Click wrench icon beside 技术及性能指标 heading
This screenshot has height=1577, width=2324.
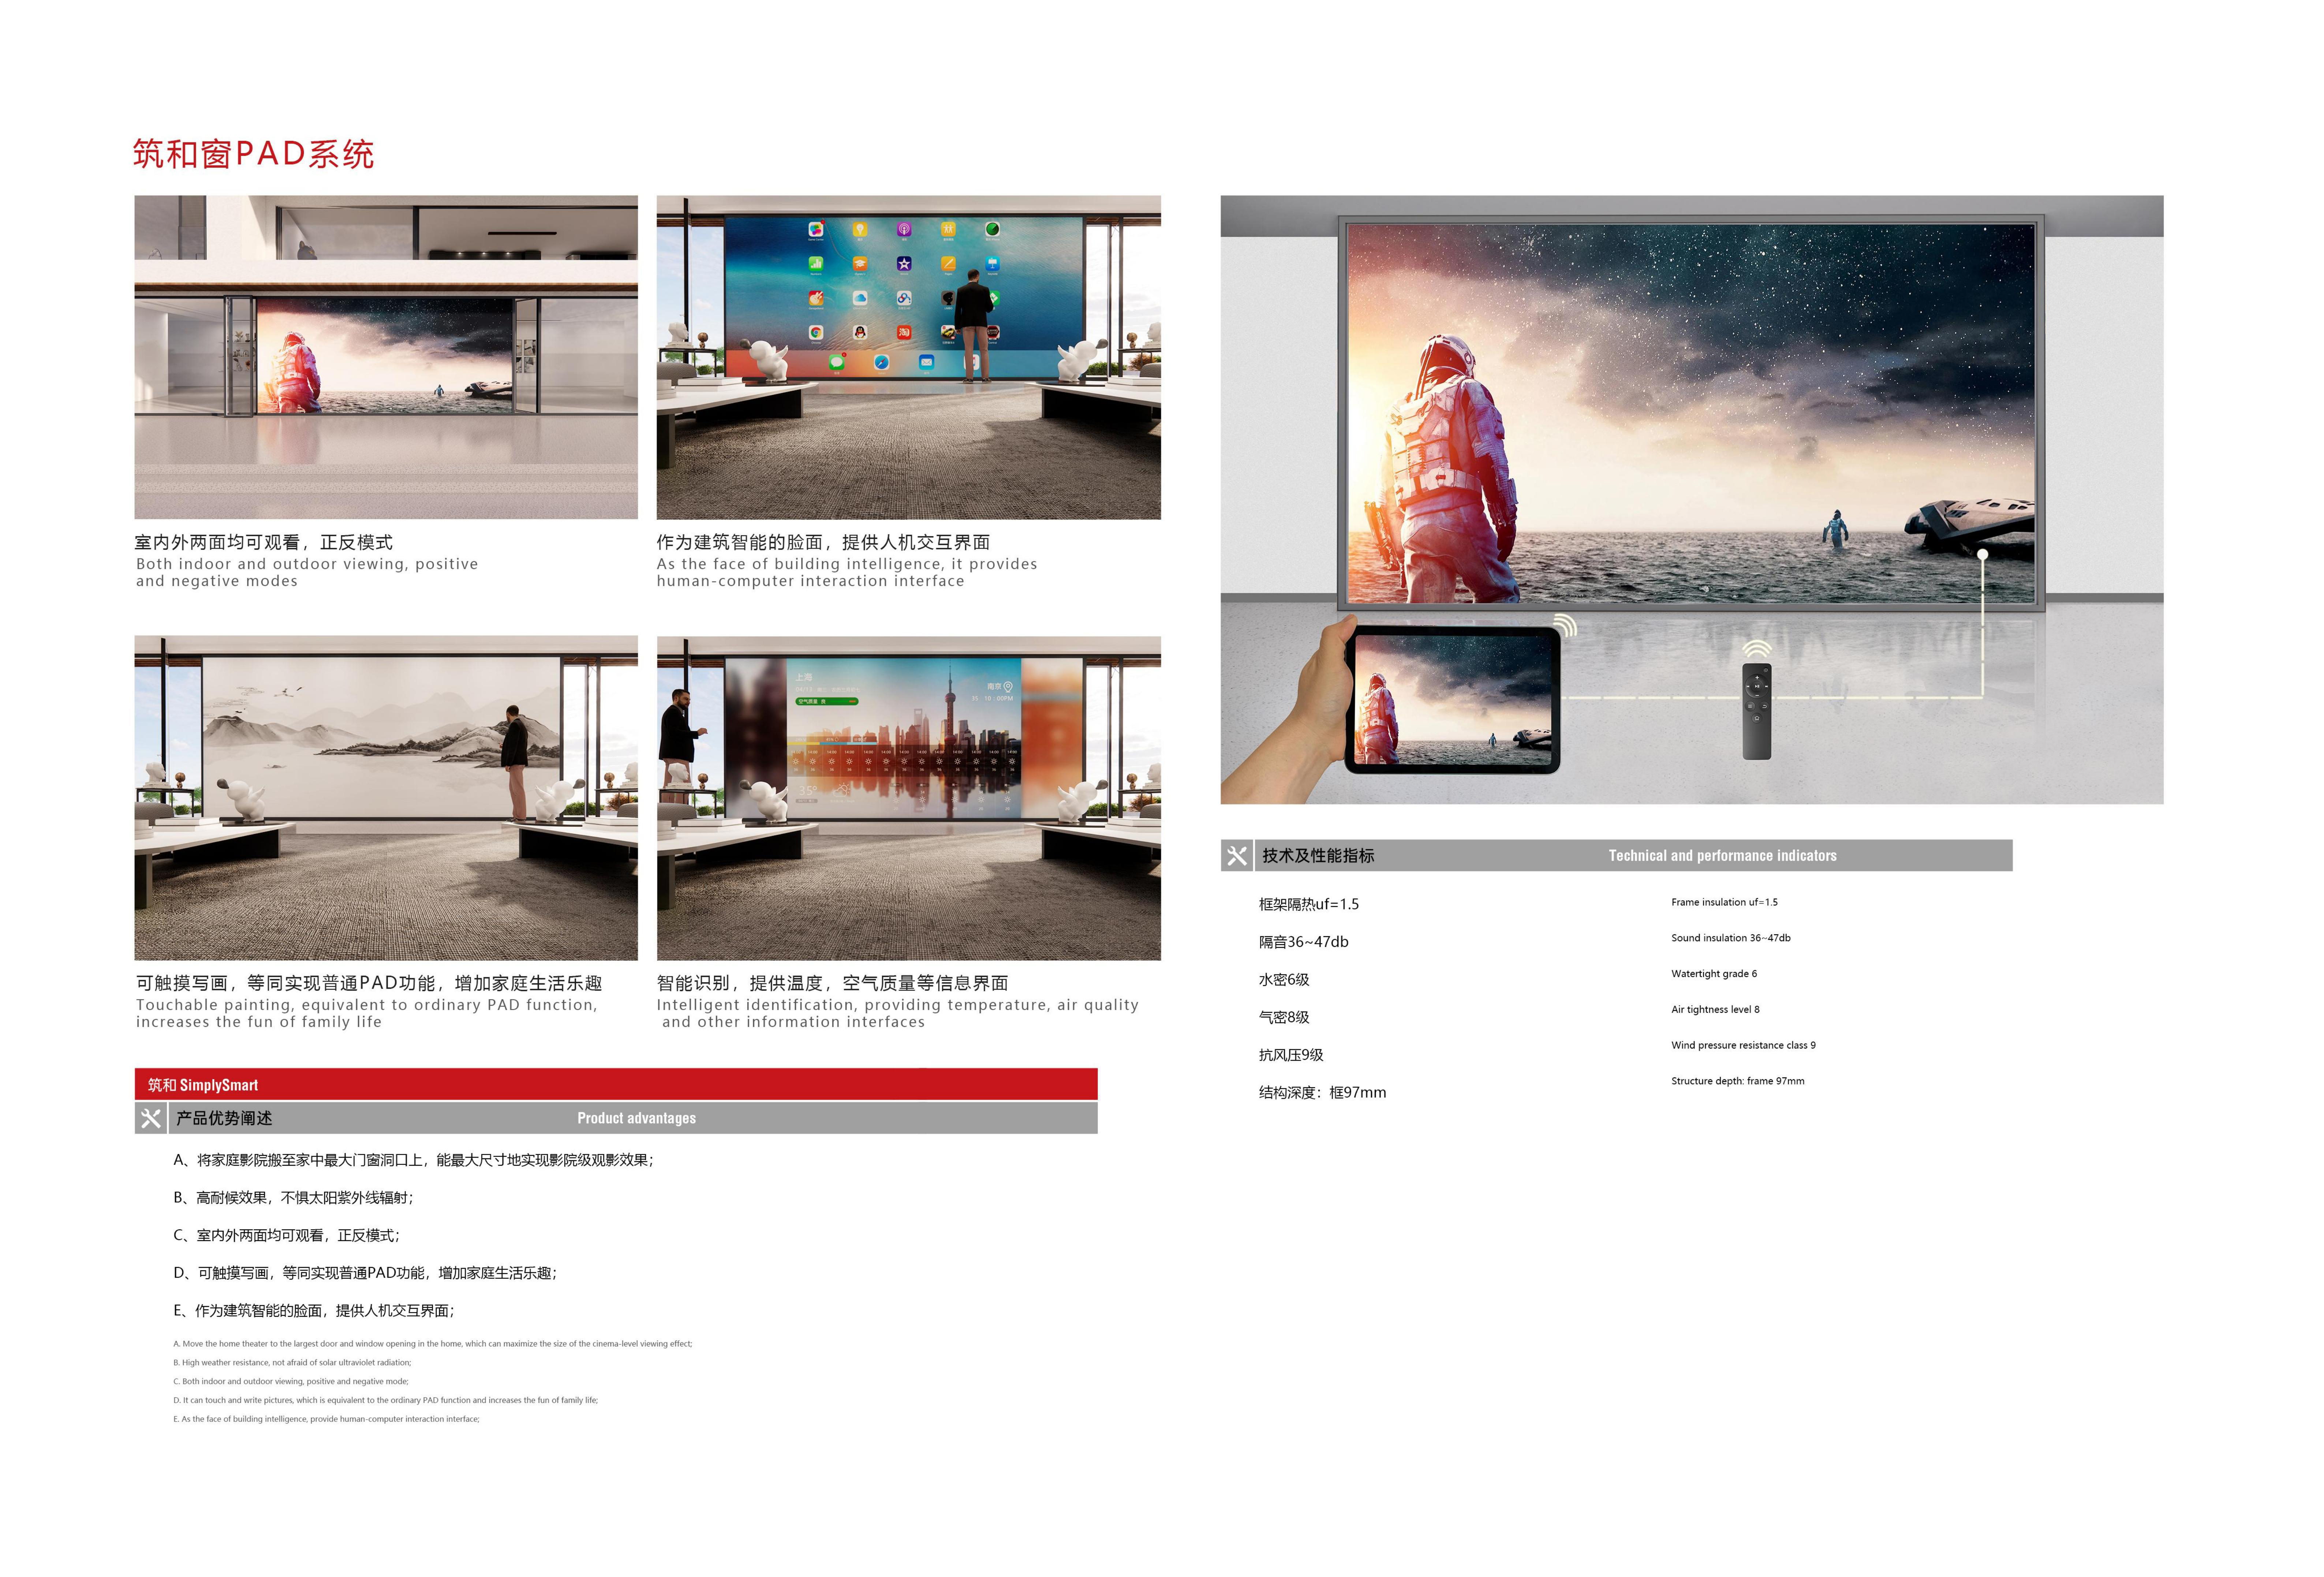tap(1237, 856)
